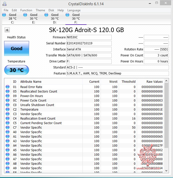Image resolution: width=173 pixels, height=178 pixels.
Task: Click the Good health status button
Action: click(x=17, y=48)
